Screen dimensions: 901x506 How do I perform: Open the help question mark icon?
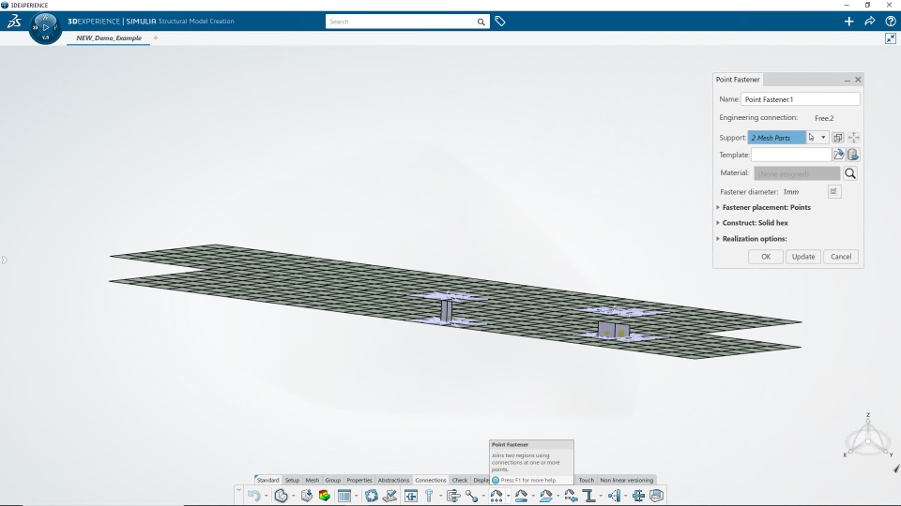(x=890, y=22)
